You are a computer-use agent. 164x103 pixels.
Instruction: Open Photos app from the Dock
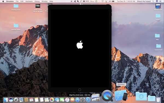52,100
